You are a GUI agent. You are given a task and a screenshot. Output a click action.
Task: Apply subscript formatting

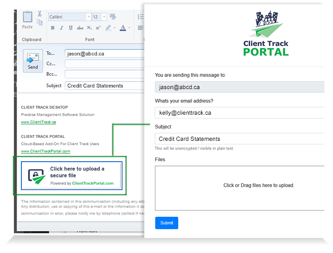click(x=89, y=28)
